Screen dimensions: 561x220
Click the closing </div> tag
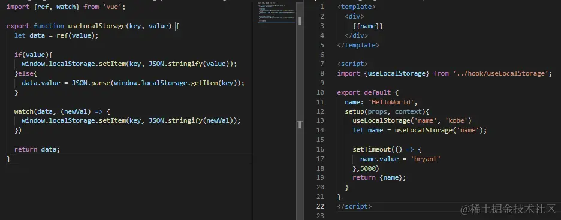(357, 35)
